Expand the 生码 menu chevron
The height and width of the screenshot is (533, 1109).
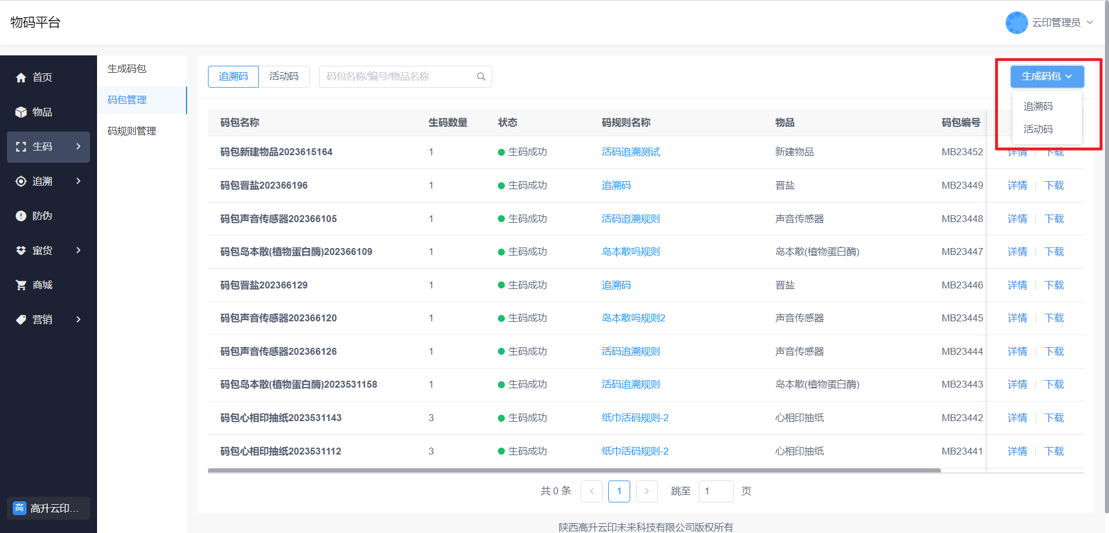tap(79, 147)
